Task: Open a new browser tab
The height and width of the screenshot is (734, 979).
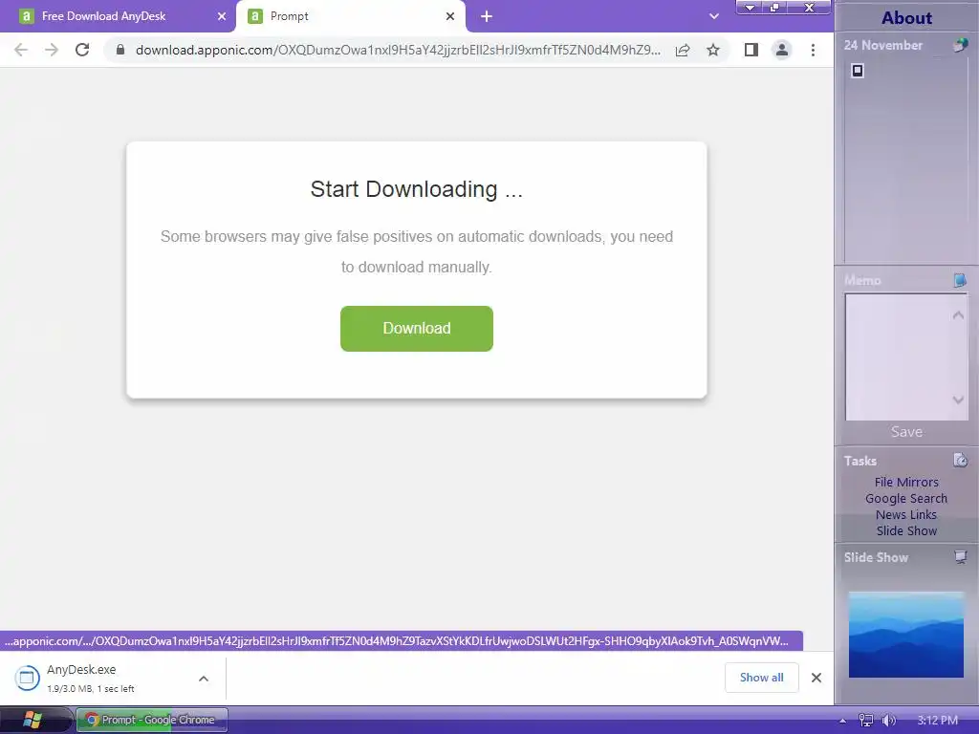Action: 487,16
